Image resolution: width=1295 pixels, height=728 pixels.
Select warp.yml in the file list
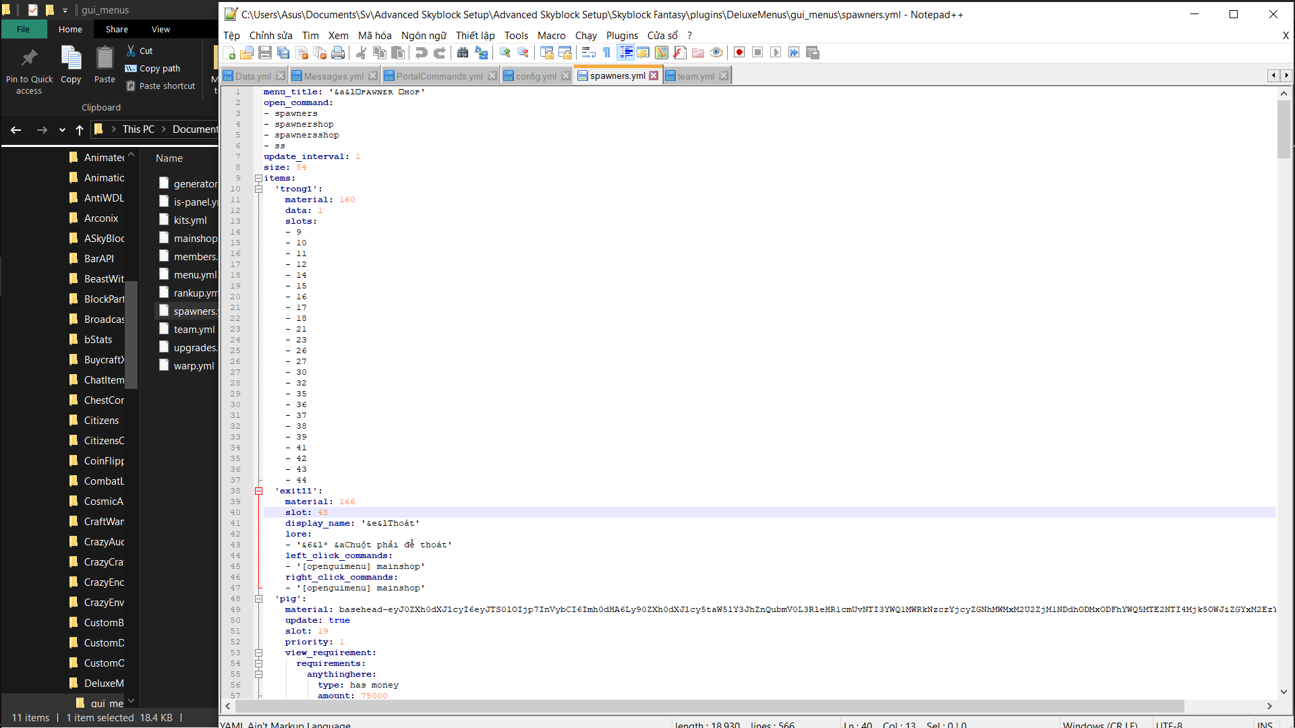194,365
